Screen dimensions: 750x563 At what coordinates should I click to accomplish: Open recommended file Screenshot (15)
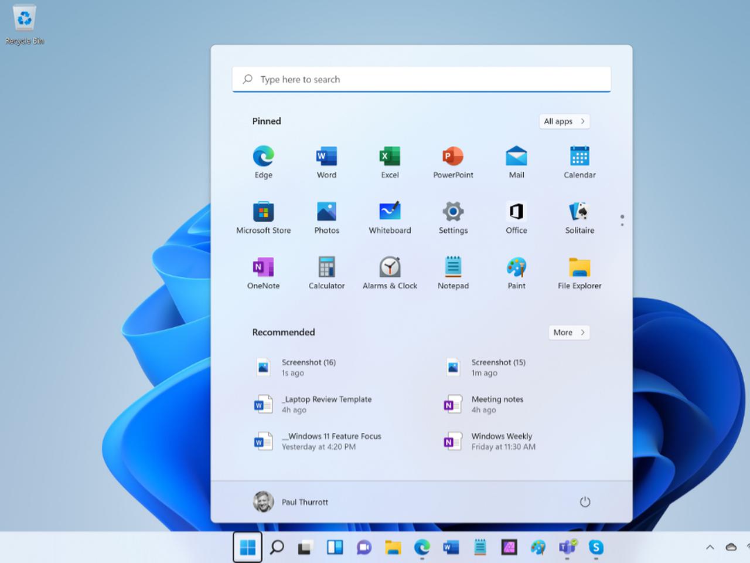[486, 367]
